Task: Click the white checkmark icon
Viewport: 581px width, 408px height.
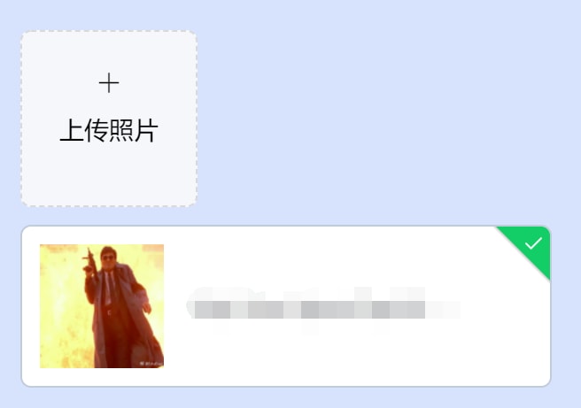Action: coord(533,243)
